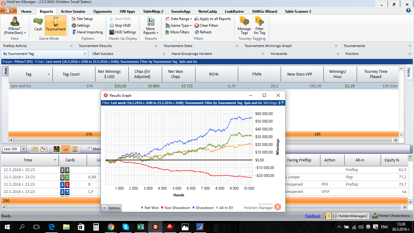Switch to the Home ribbon tab
Screen dimensions: 414x233
[26, 12]
